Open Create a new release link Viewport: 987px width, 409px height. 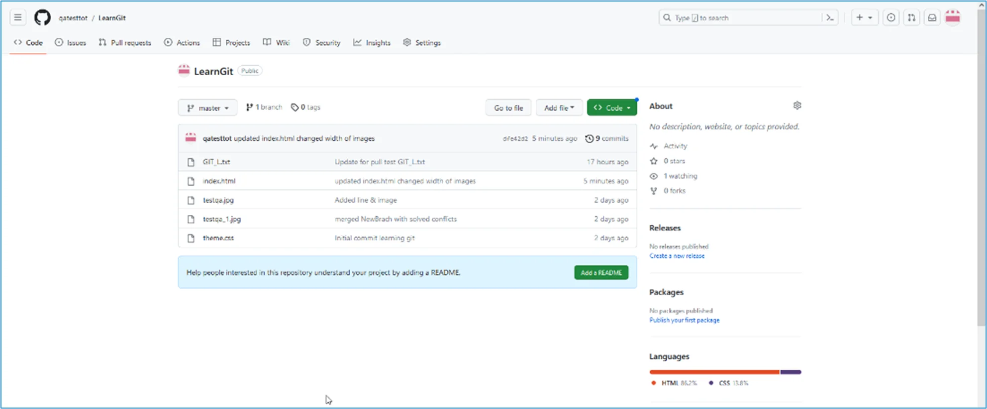click(677, 256)
